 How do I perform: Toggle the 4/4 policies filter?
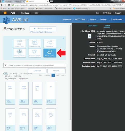[24, 79]
